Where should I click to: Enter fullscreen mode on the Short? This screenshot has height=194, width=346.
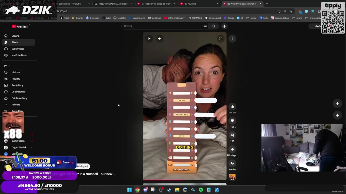click(x=221, y=39)
